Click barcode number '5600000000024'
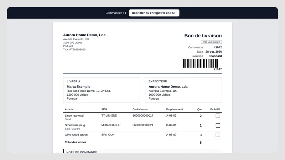The height and width of the screenshot is (160, 285). coord(143,125)
